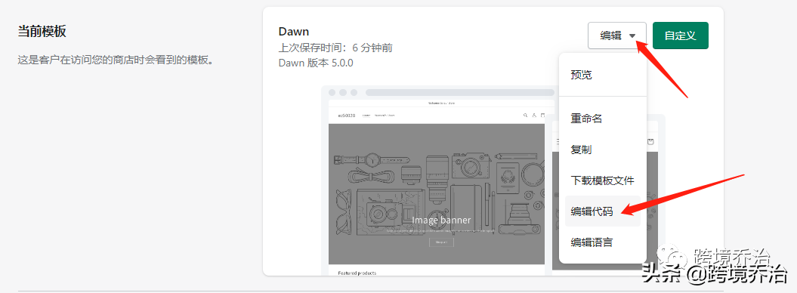797x293 pixels.
Task: Choose 下载模板文件 option
Action: pos(602,180)
